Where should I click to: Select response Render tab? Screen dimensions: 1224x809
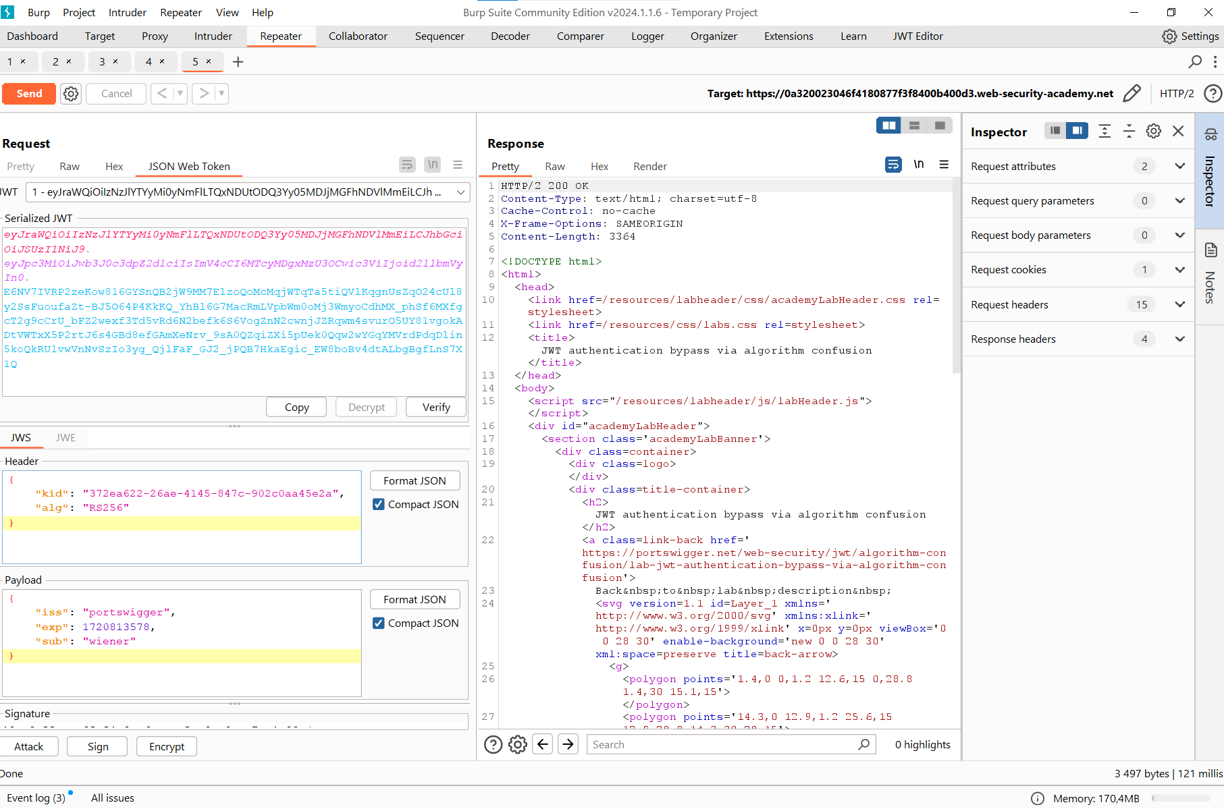pos(649,167)
